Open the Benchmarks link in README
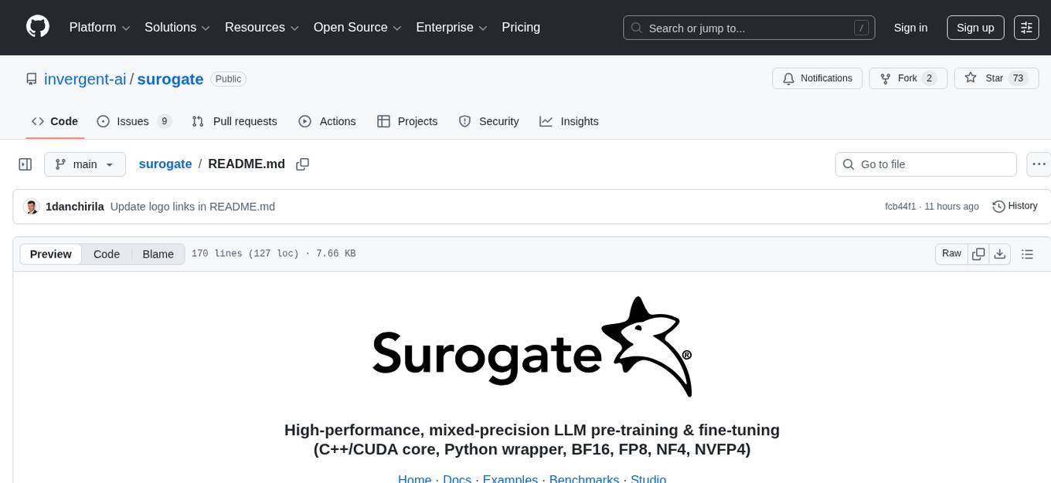The image size is (1051, 483). pyautogui.click(x=584, y=478)
